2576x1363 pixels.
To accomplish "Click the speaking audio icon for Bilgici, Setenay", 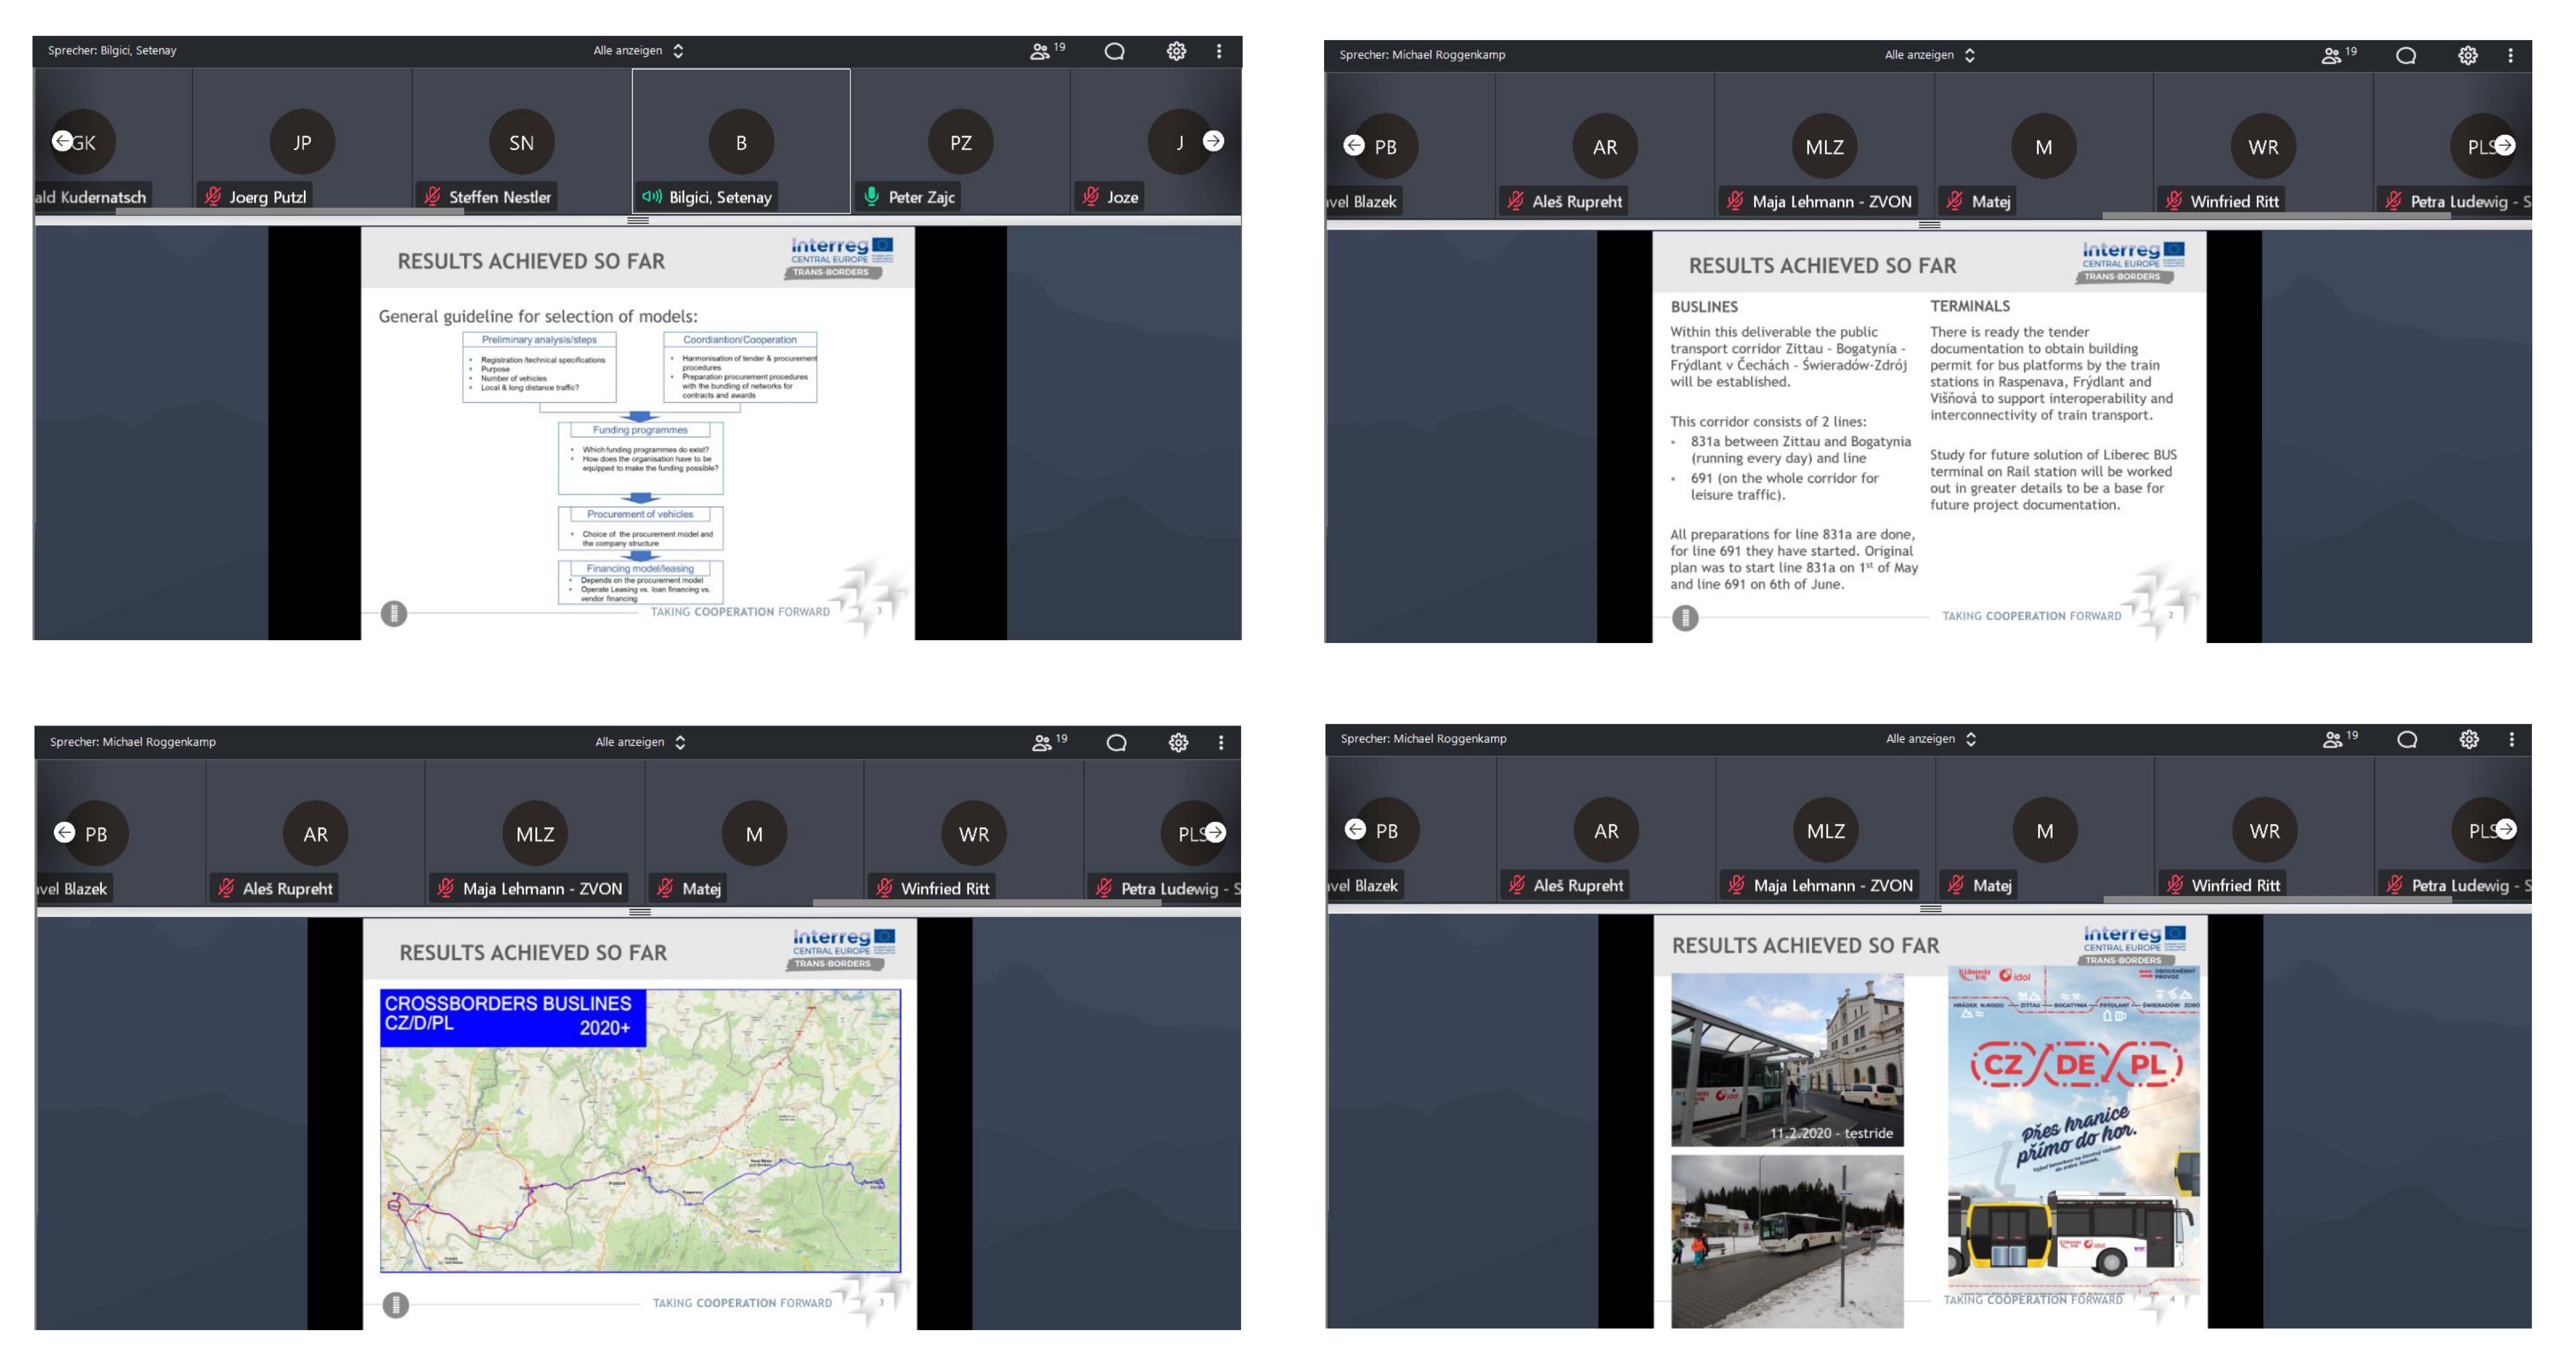I will coord(652,196).
